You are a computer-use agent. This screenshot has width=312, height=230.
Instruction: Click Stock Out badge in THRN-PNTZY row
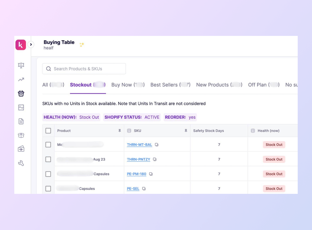[274, 159]
